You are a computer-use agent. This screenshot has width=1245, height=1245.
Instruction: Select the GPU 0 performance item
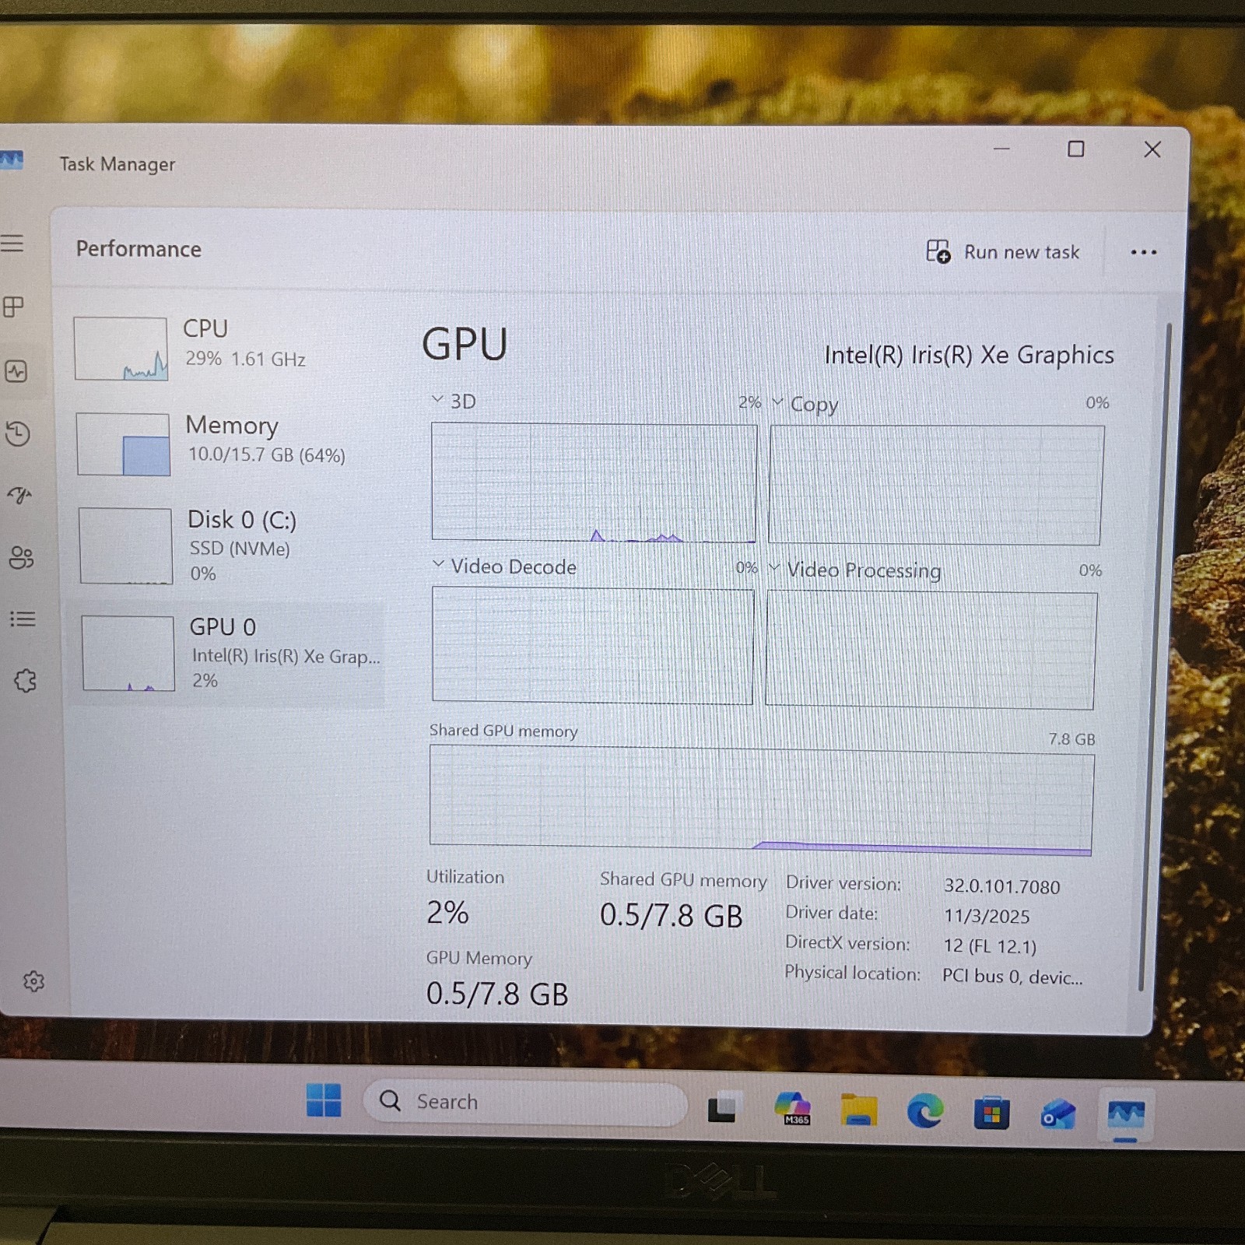tap(227, 653)
